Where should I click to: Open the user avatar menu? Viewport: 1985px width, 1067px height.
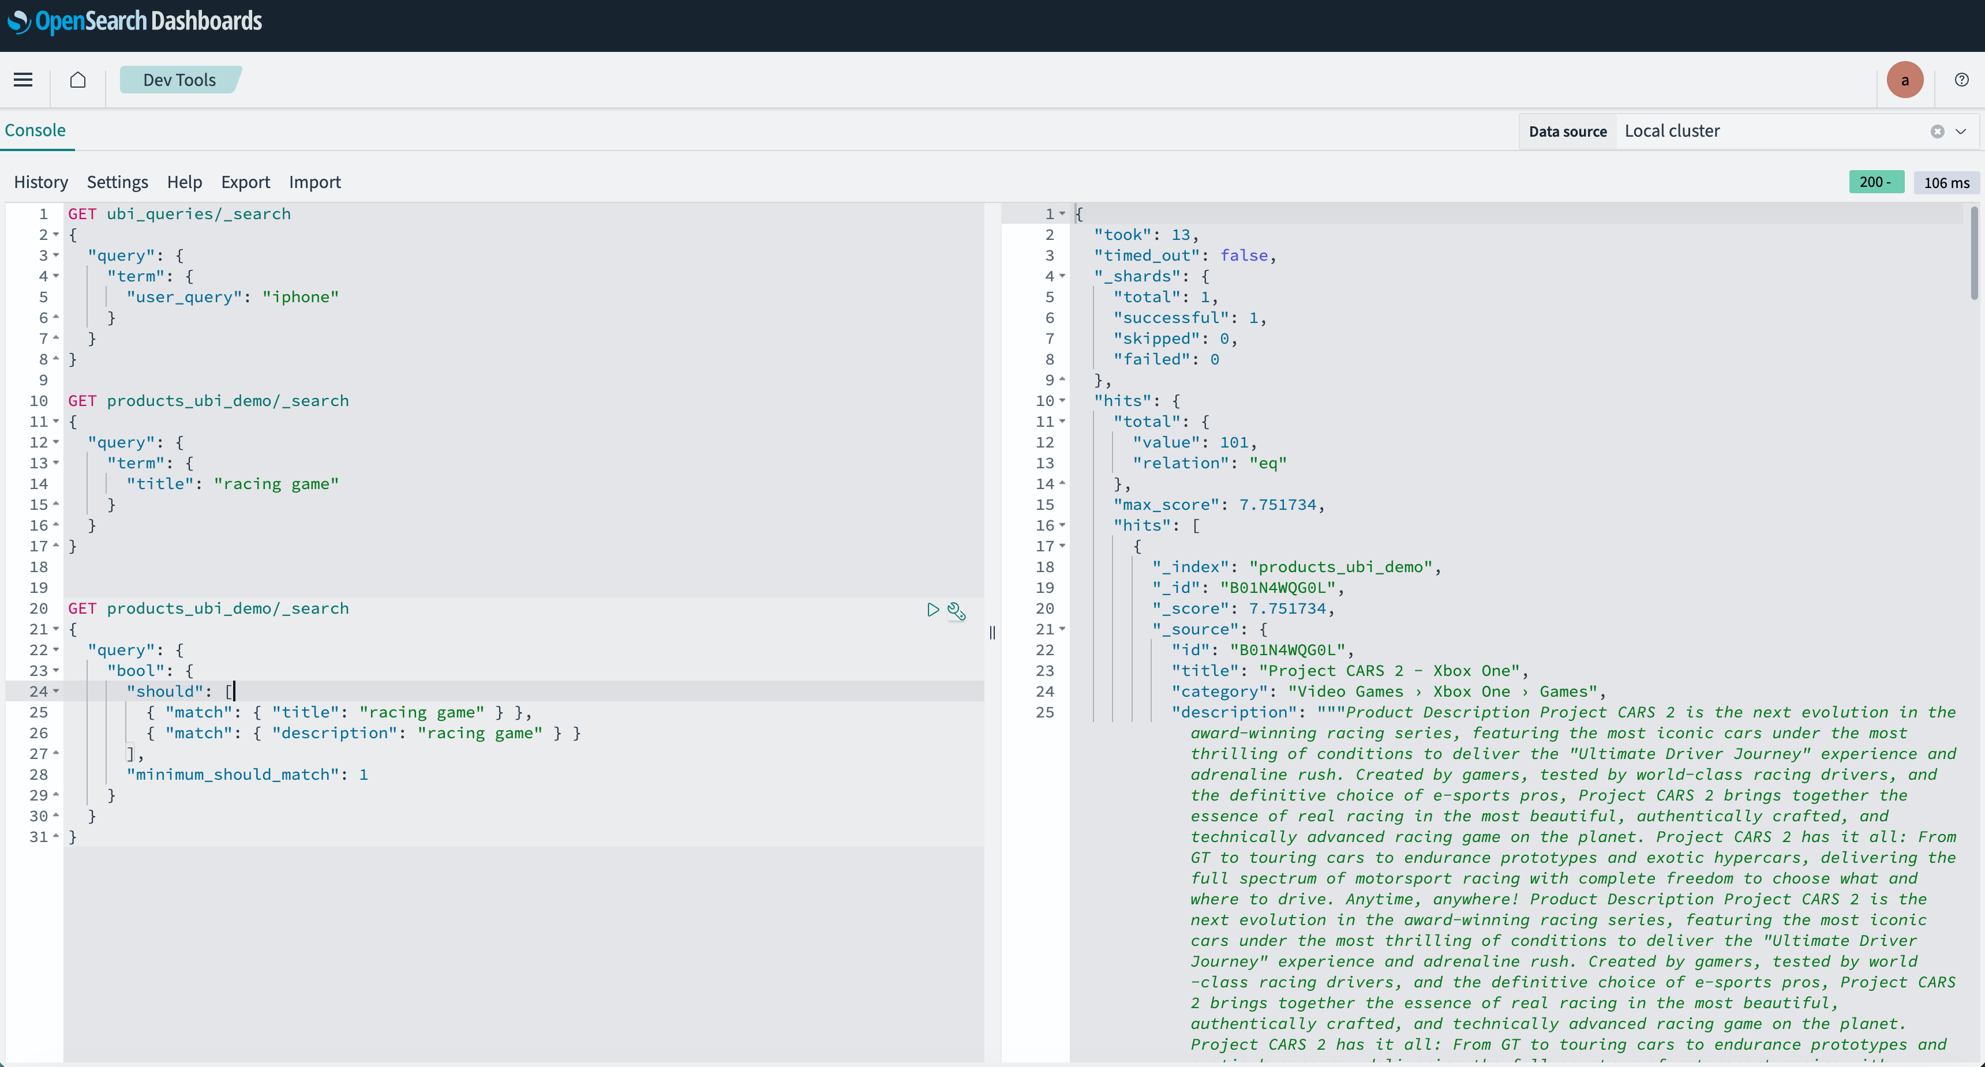click(x=1904, y=80)
